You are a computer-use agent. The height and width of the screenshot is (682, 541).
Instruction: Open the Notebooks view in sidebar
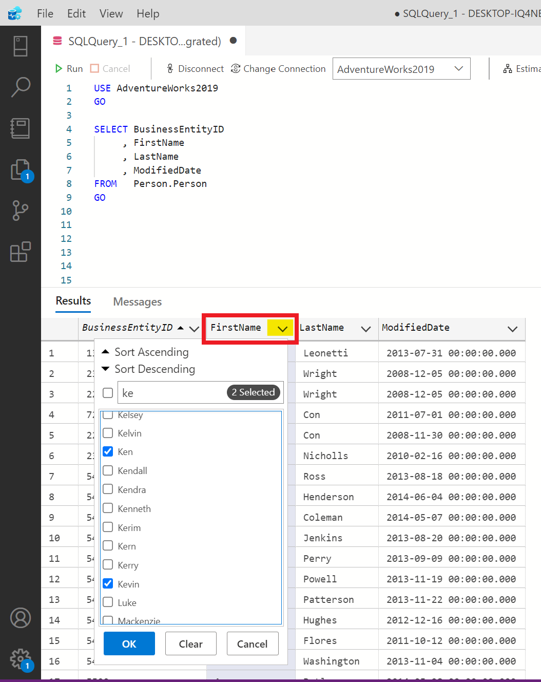(21, 128)
